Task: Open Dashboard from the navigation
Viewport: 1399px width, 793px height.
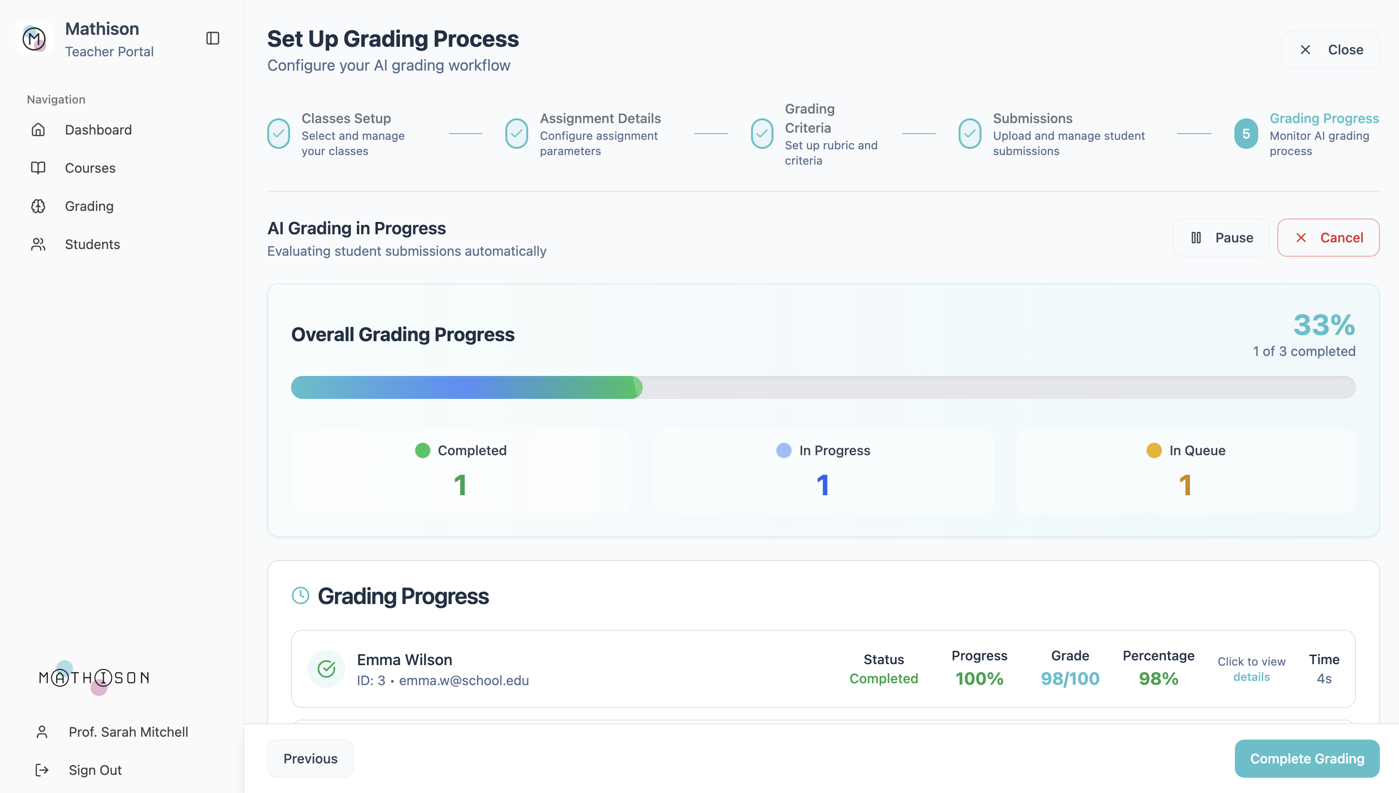Action: click(98, 130)
